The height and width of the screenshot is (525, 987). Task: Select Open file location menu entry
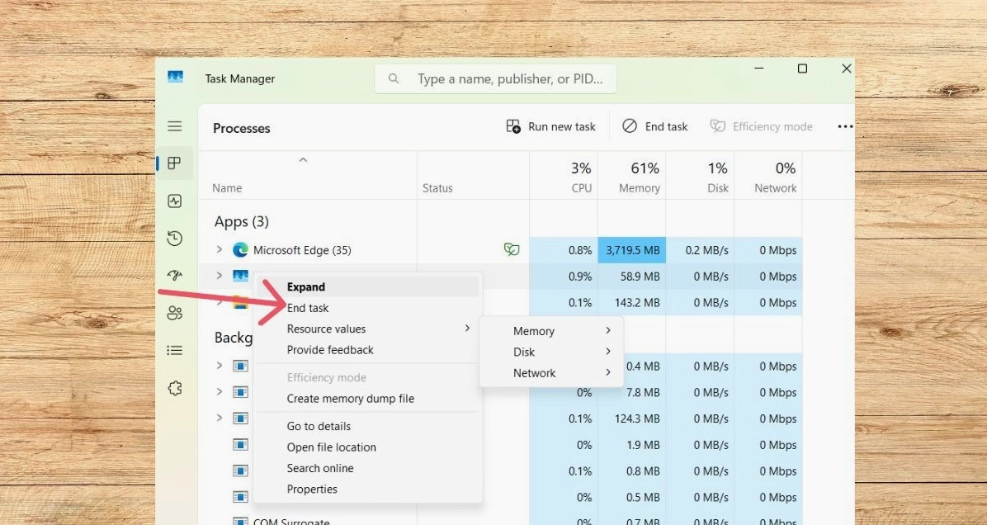[x=331, y=447]
